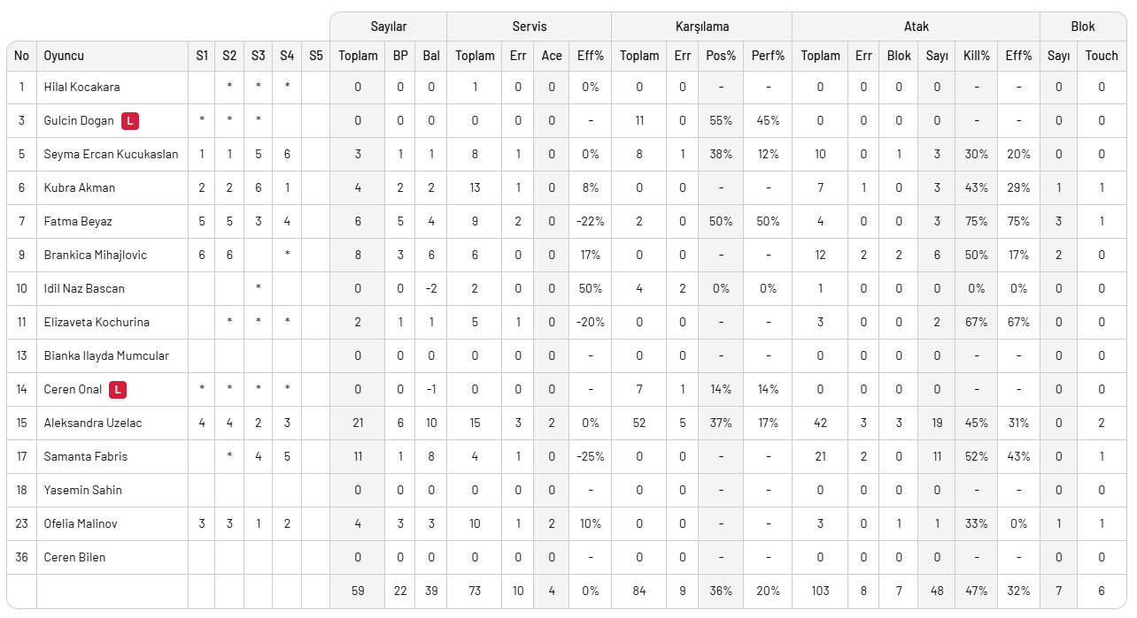
Task: Open player Aleksandra Uzelac
Action: point(93,423)
